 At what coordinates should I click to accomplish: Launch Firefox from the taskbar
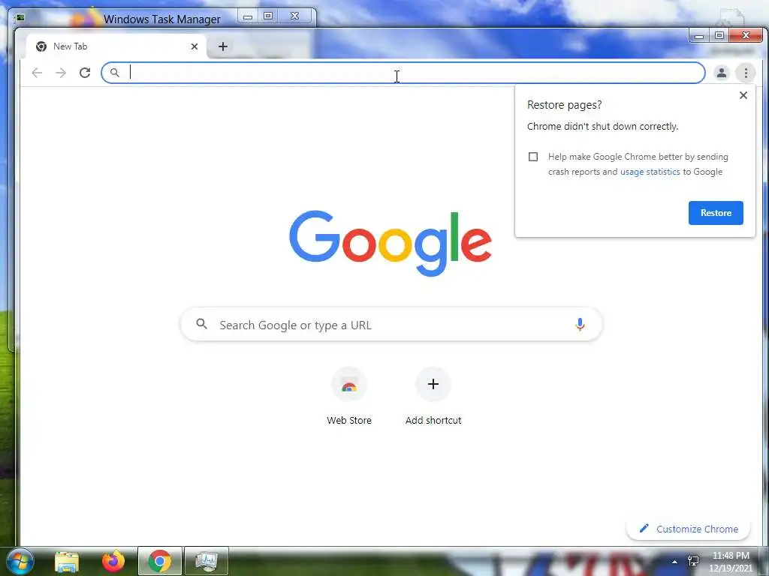(113, 561)
